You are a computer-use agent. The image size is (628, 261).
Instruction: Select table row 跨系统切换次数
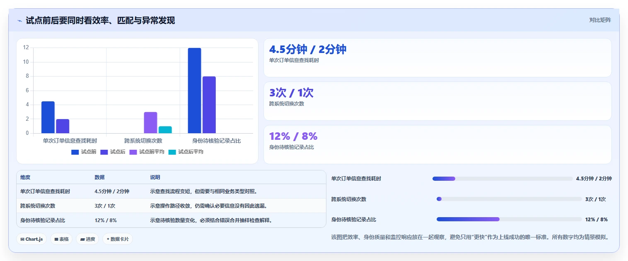tap(171, 206)
